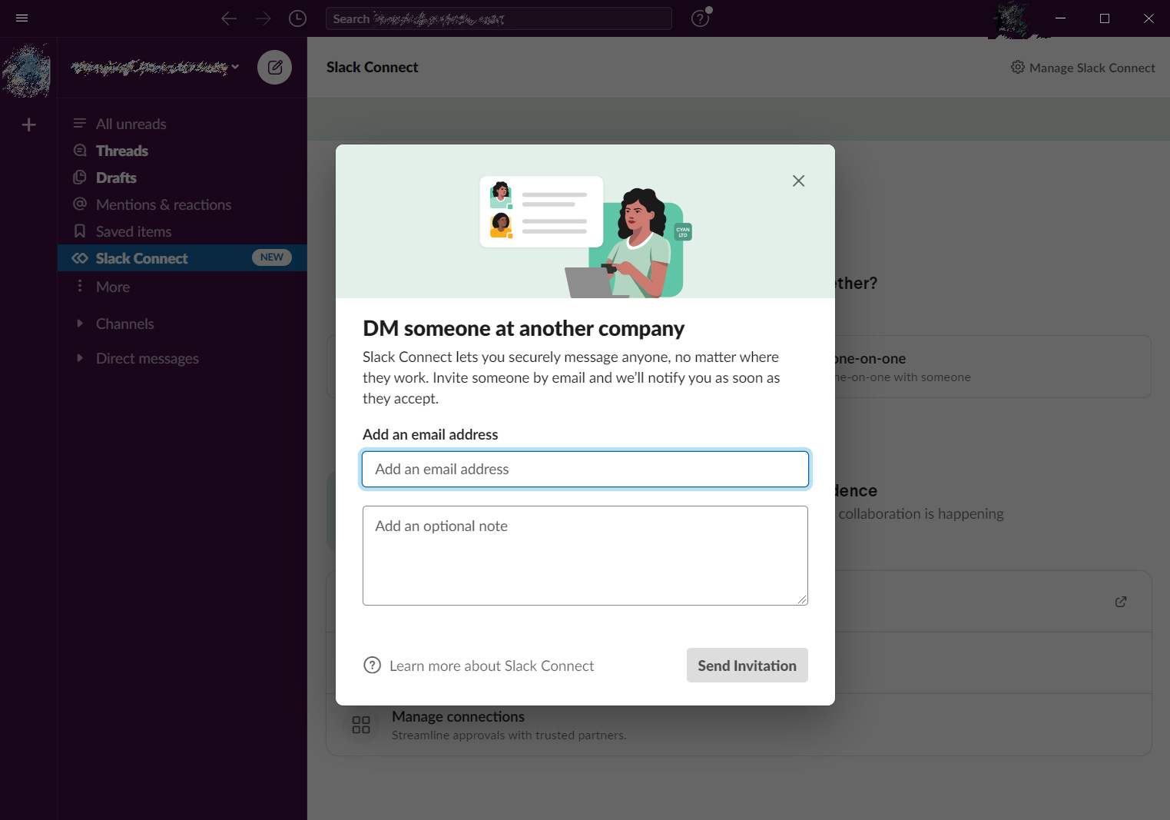Open the workspace name dropdown
Screen dimensions: 1170x820
click(154, 68)
